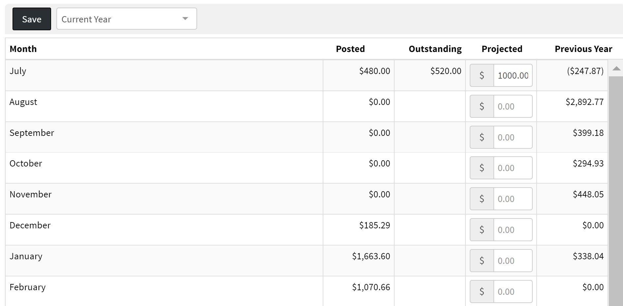Click the February projected amount input
Image resolution: width=623 pixels, height=306 pixels.
coord(513,292)
